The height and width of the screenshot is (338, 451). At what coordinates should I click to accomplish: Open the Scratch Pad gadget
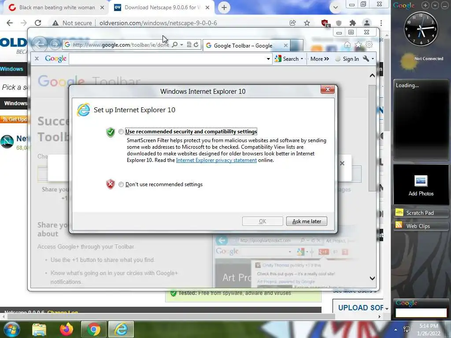pyautogui.click(x=421, y=213)
